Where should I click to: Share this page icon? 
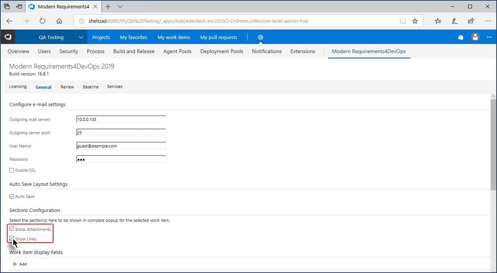[x=471, y=21]
